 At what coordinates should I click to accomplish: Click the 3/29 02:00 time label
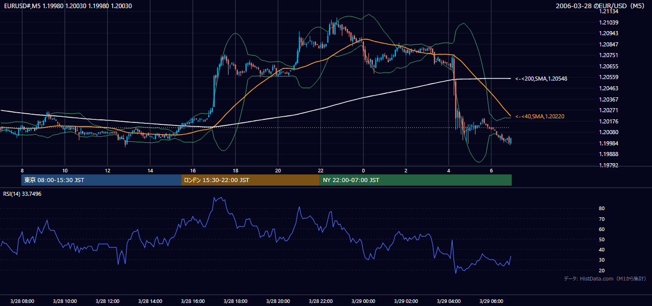pyautogui.click(x=406, y=301)
